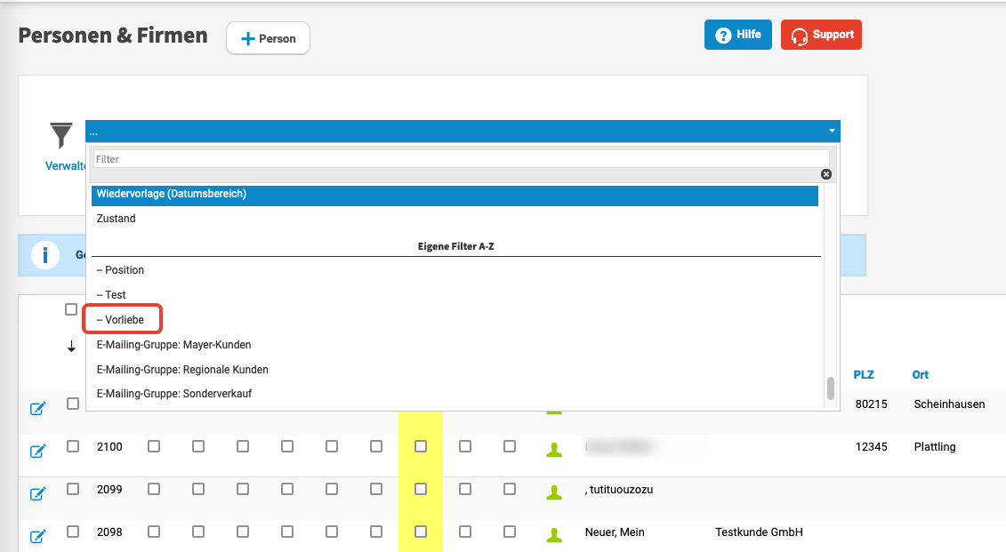
Task: Click the down arrow sort icon
Action: pos(71,347)
